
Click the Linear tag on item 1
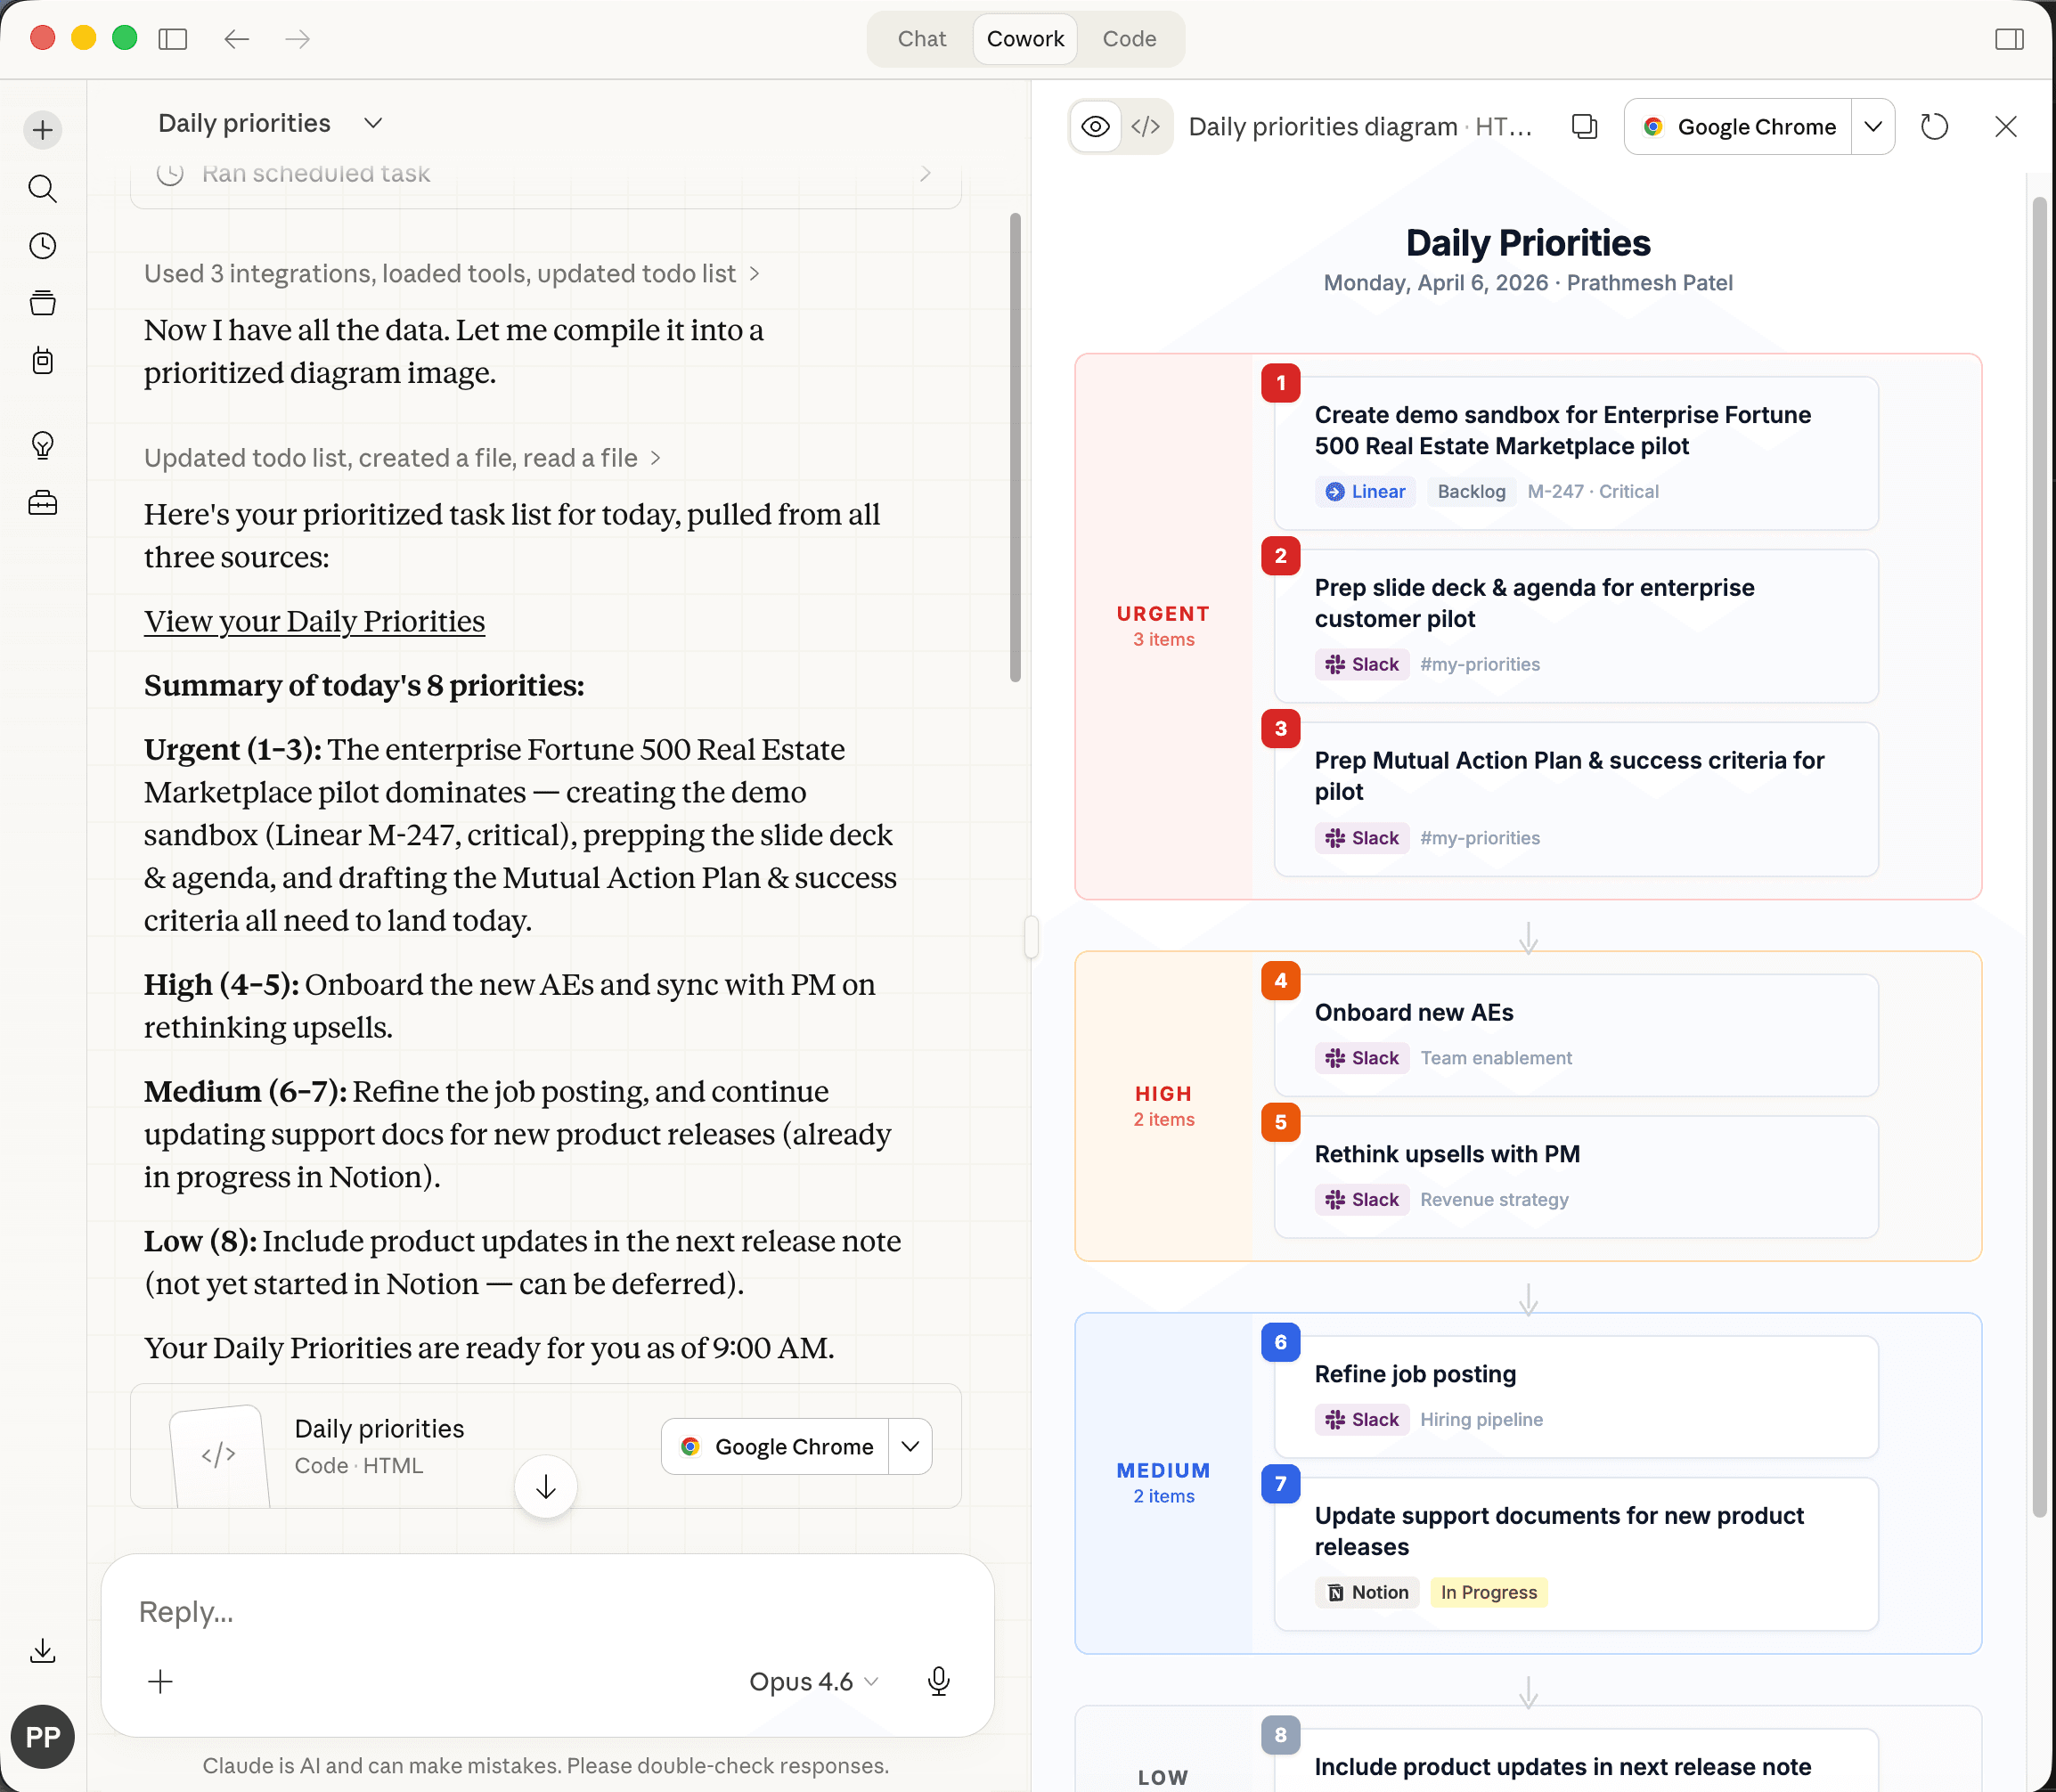pos(1365,491)
